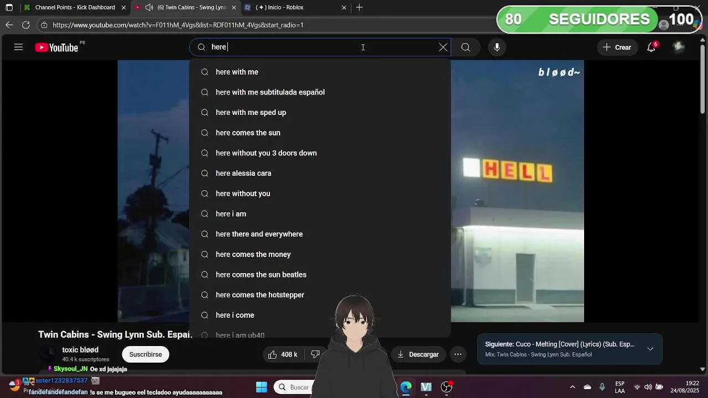Image resolution: width=708 pixels, height=398 pixels.
Task: Clear the search box with the X
Action: [443, 48]
